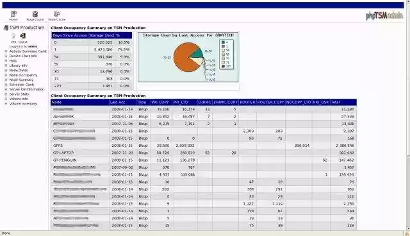
Task: Open Node Summary link
Action: [21, 80]
